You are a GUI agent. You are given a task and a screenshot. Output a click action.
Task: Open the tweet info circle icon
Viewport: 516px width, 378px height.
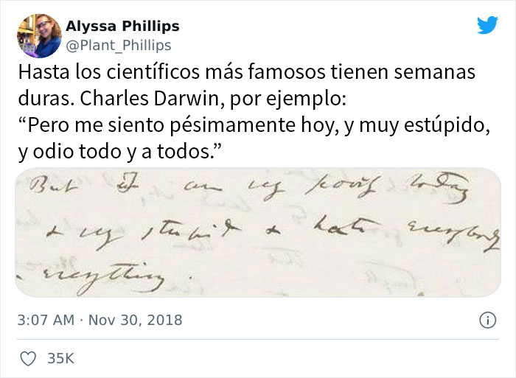pos(487,321)
